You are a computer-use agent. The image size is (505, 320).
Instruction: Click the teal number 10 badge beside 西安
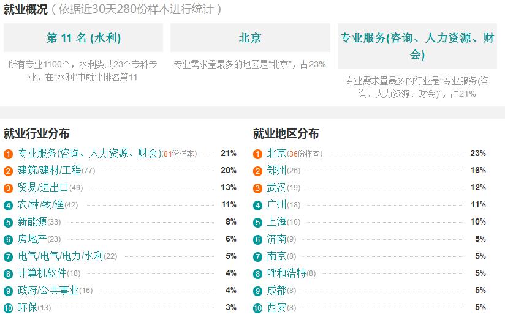pyautogui.click(x=257, y=308)
